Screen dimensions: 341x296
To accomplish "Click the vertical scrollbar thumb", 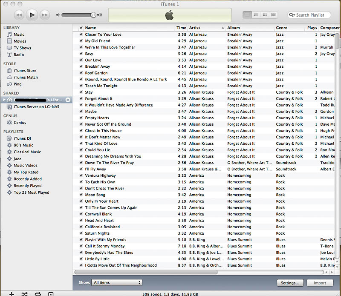I will [x=337, y=41].
